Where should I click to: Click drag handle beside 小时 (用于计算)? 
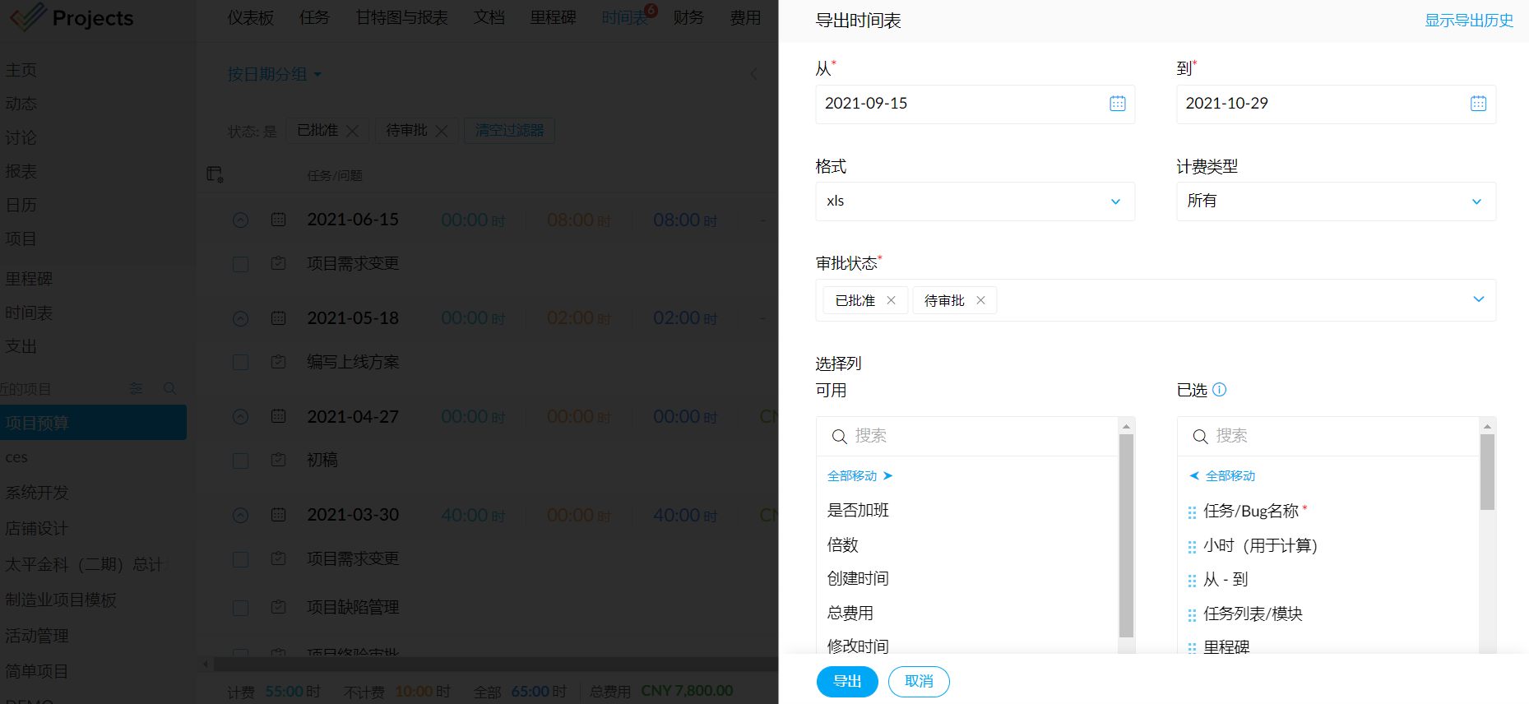pyautogui.click(x=1192, y=547)
